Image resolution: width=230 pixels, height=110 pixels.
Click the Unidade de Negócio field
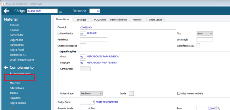click(83, 46)
